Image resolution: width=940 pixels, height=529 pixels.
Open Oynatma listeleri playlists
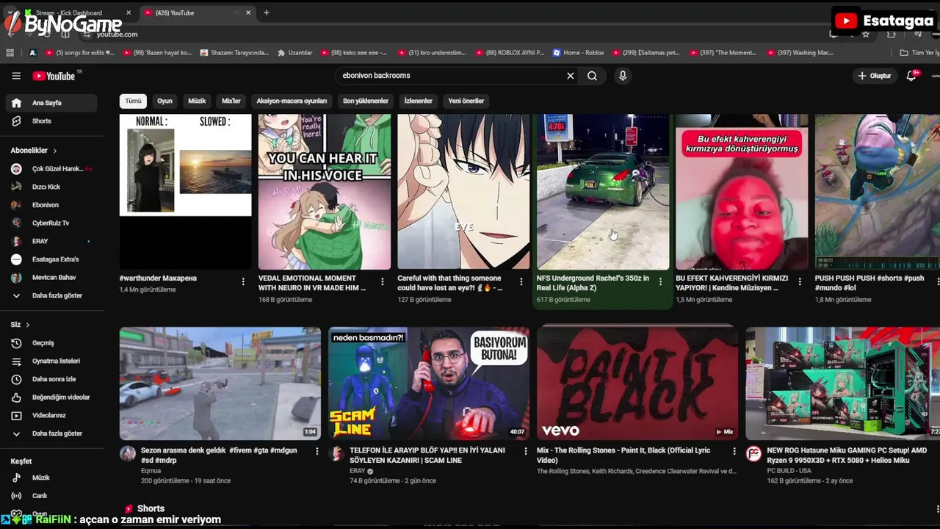(51, 361)
